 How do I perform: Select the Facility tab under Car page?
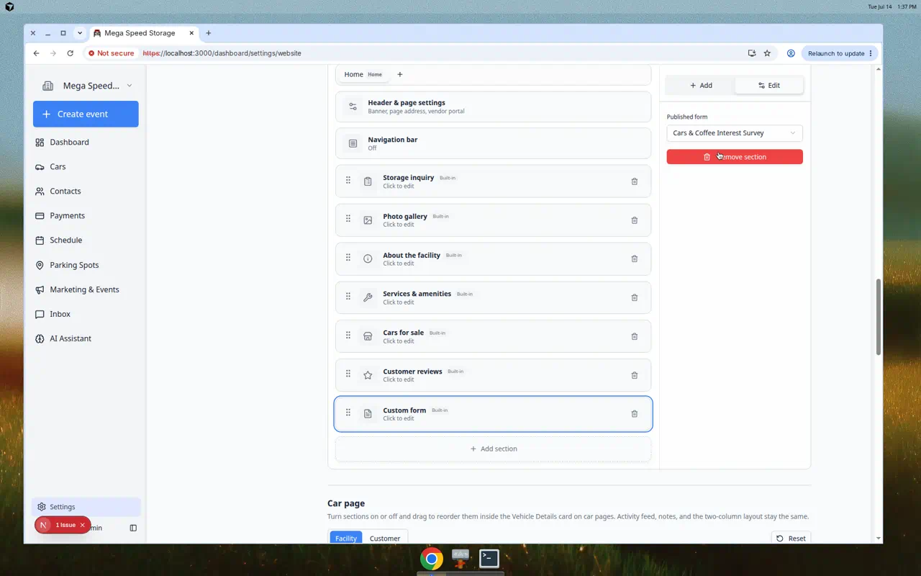(x=346, y=539)
